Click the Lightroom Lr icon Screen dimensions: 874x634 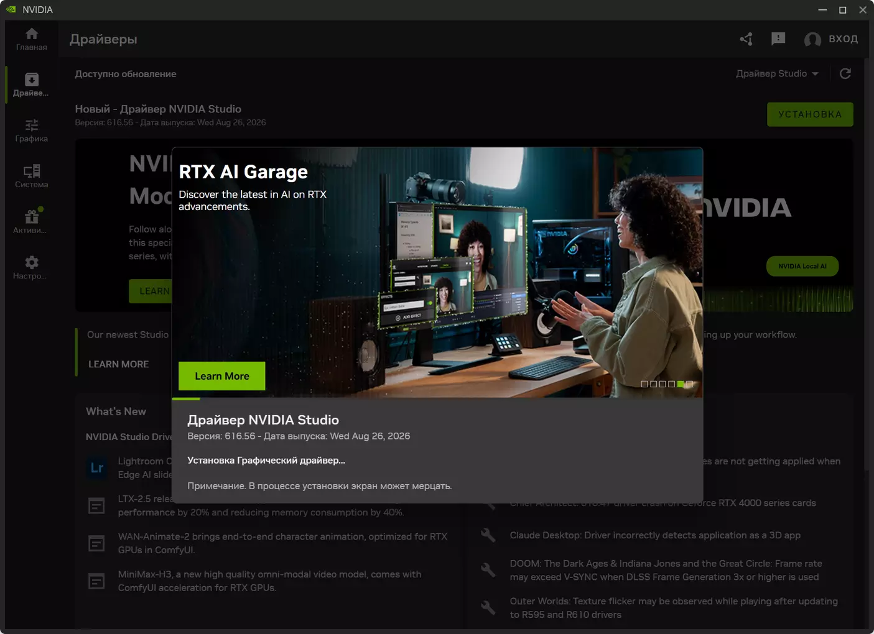97,468
